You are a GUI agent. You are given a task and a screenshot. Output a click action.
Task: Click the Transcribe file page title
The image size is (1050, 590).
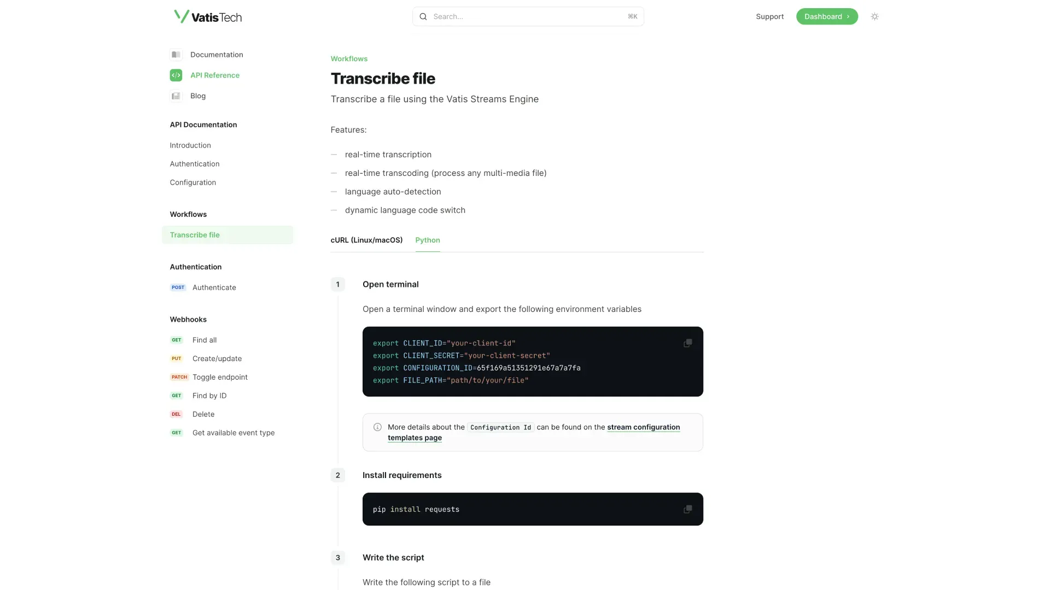click(383, 79)
